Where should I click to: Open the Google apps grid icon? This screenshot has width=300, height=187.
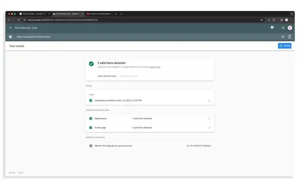point(283,28)
